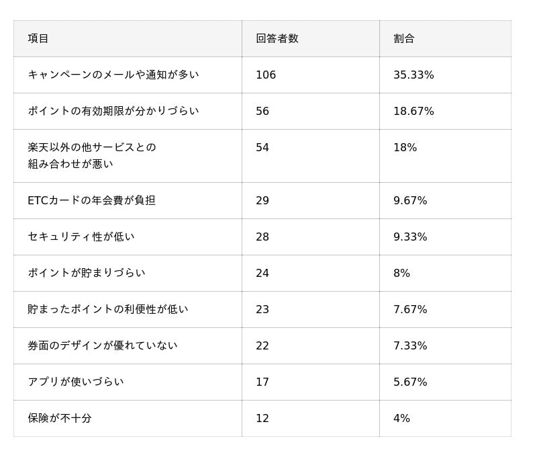
Task: Select the ポイントが貯まりづらい cell
Action: 87,274
